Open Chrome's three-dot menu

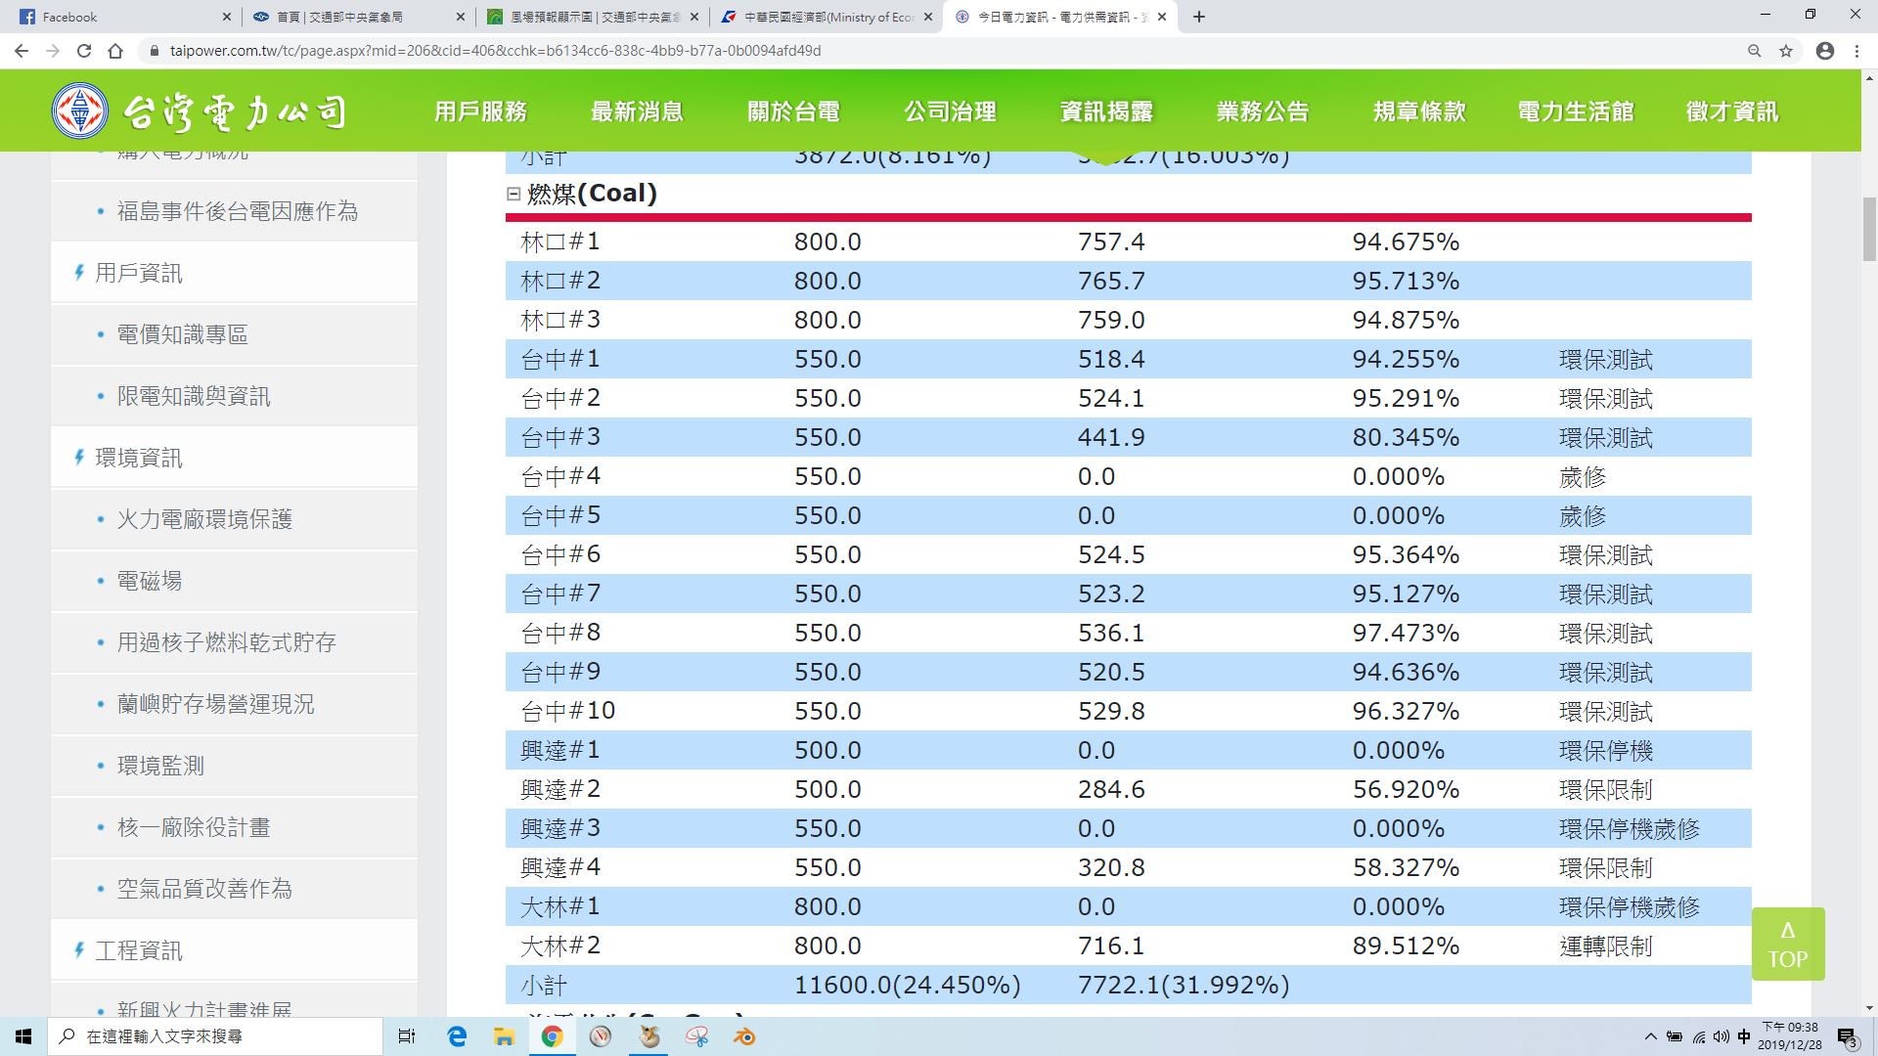pos(1856,51)
